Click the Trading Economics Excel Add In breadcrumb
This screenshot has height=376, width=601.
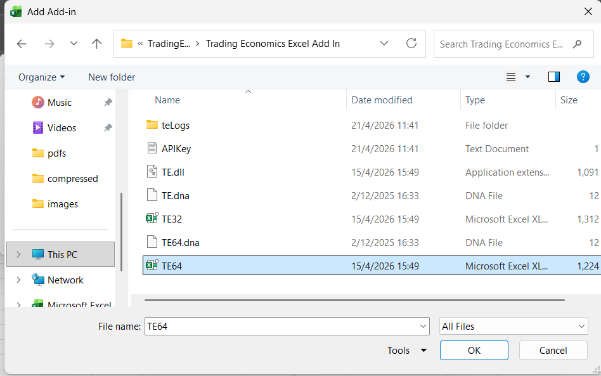pos(273,44)
